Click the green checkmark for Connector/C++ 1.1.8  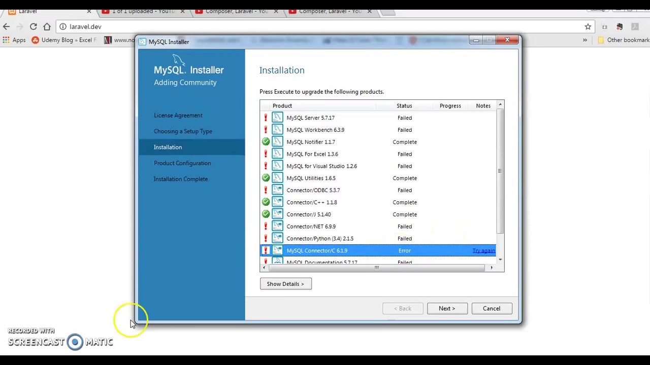(x=266, y=202)
